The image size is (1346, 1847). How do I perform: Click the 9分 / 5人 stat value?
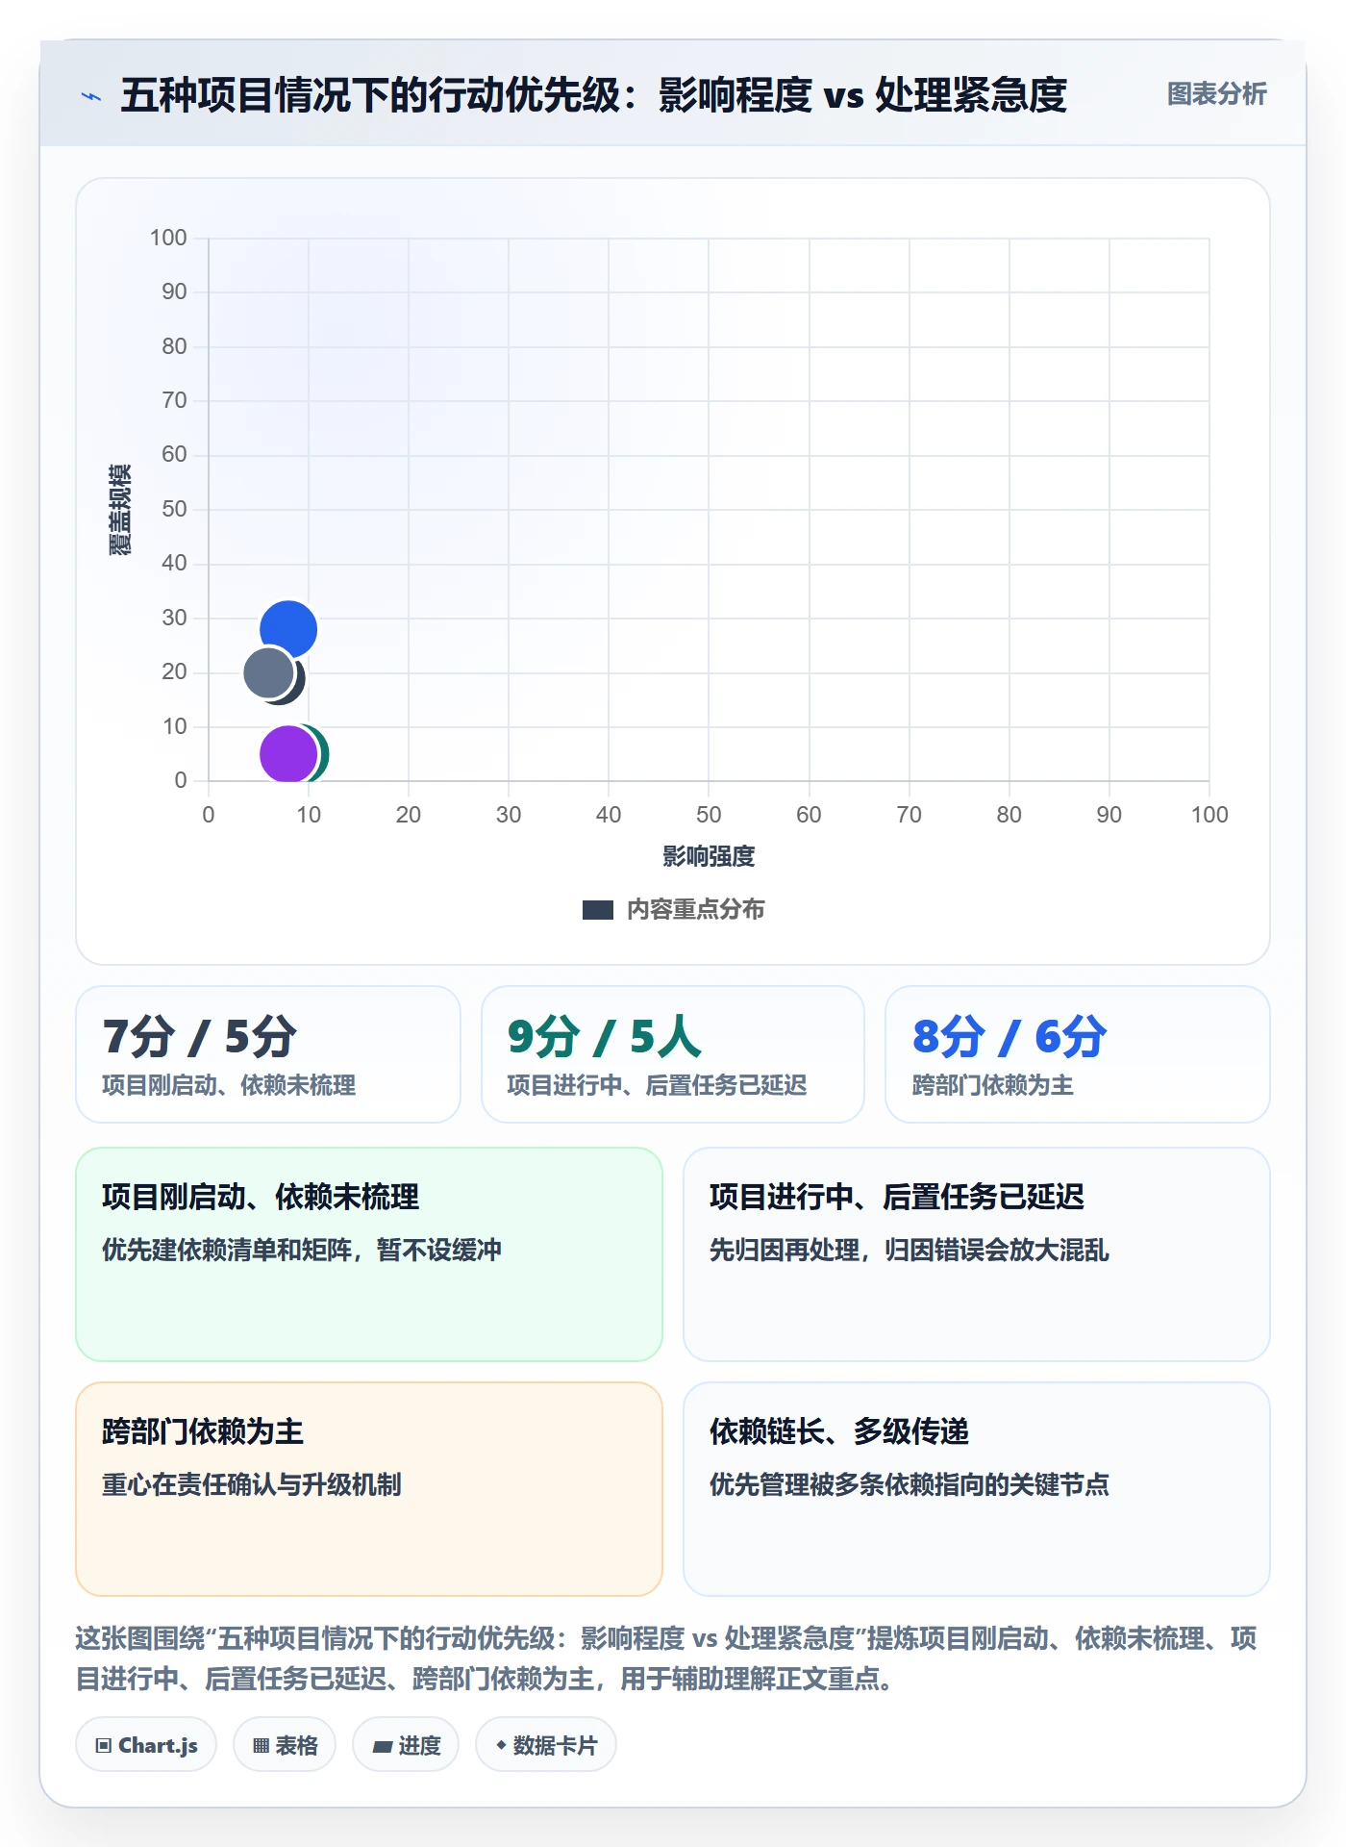pyautogui.click(x=605, y=1037)
